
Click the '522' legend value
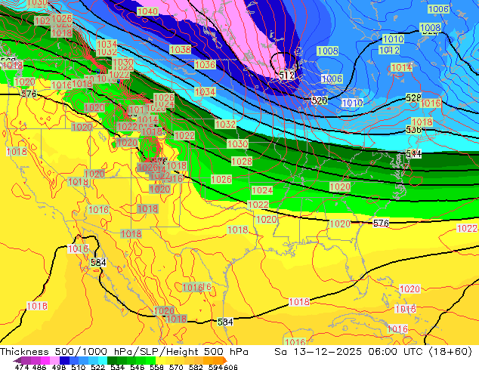point(97,367)
